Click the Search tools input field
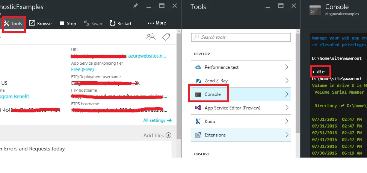 pos(241,37)
